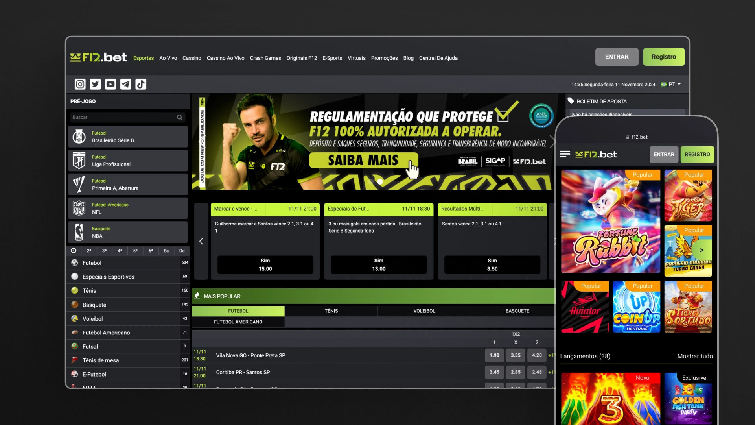Click the Basquete ball icon
This screenshot has height=425, width=755.
75,305
